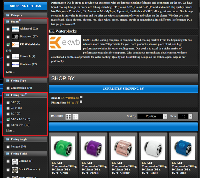Click the Alphacool brand logo
Image resolution: width=200 pixels, height=178 pixels.
[x=15, y=29]
